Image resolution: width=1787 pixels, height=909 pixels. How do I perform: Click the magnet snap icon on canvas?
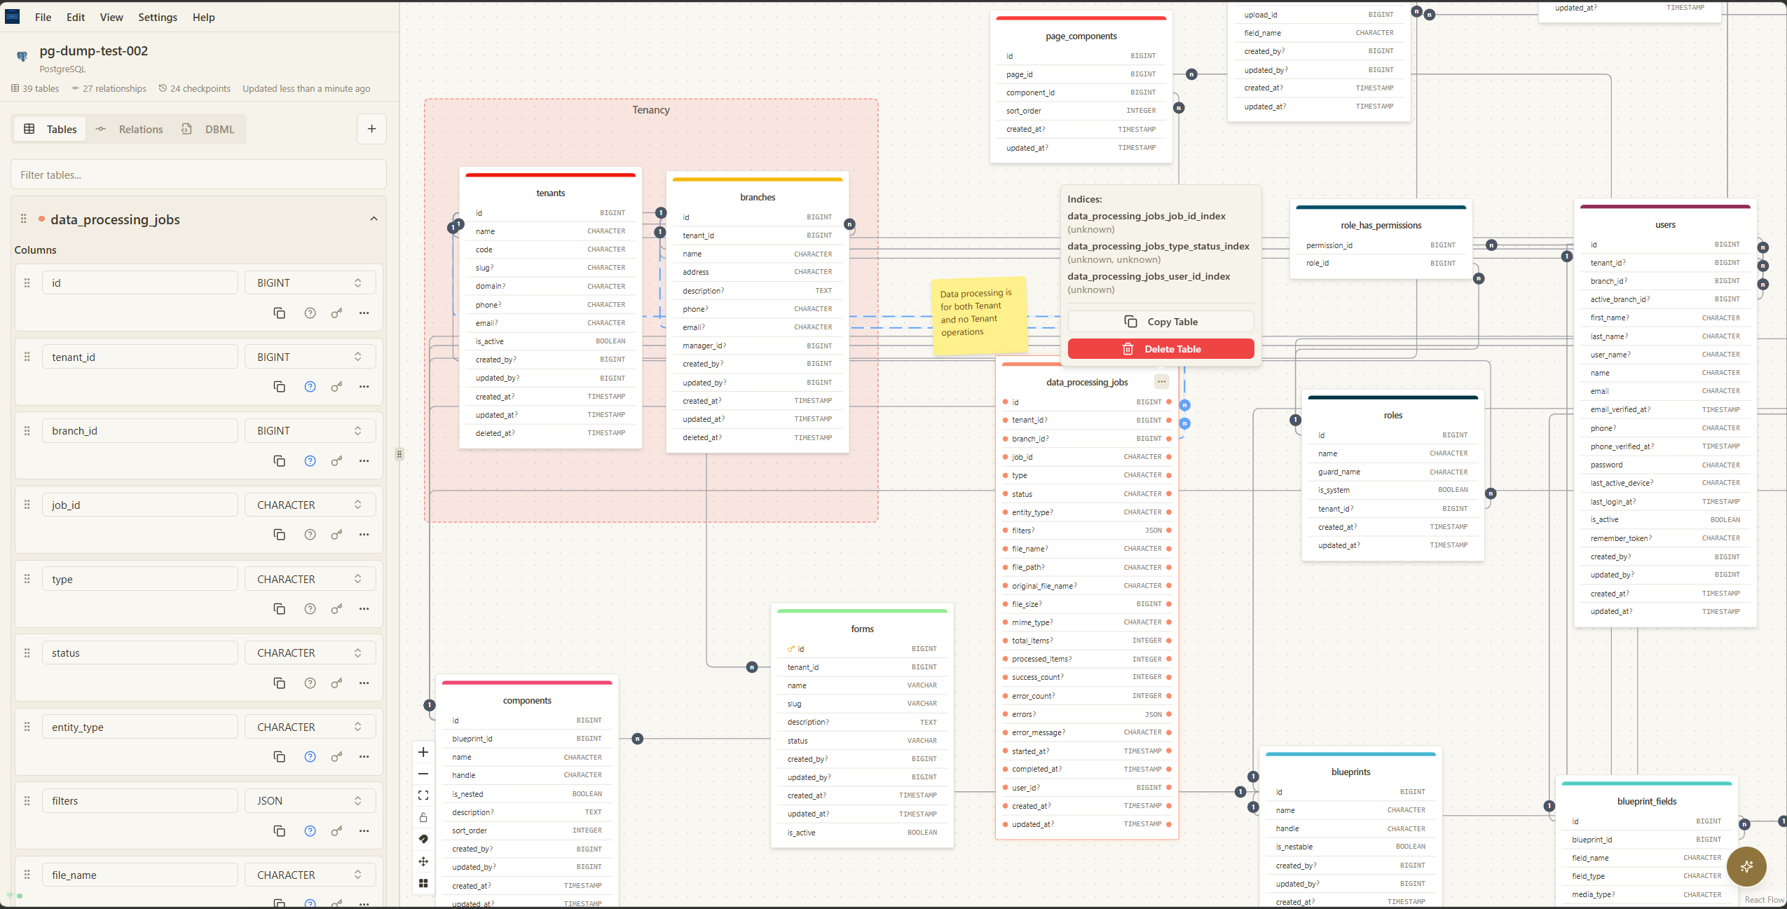[x=423, y=839]
